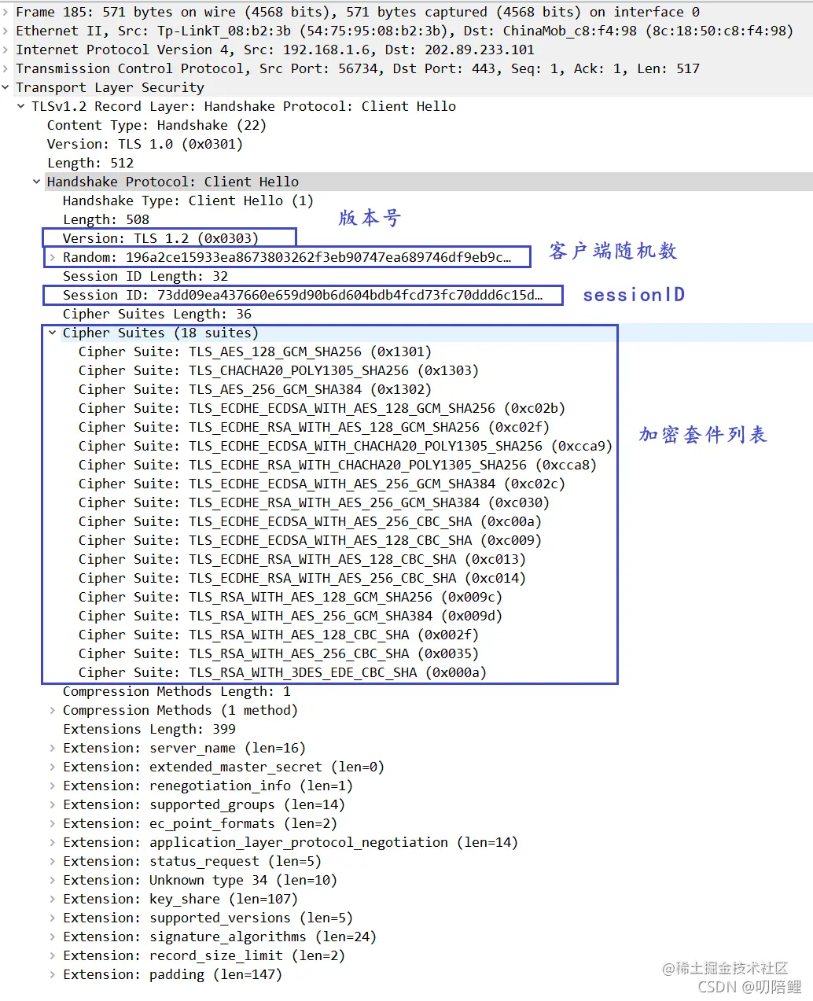Select cipher TLS_AES_256_GCM_SHA384 (0x1302)

coord(255,389)
